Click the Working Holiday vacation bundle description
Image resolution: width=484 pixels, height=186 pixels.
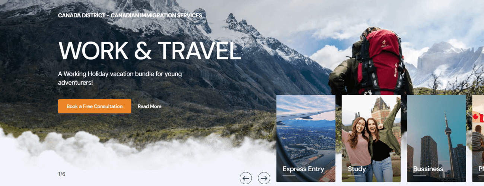click(x=120, y=78)
